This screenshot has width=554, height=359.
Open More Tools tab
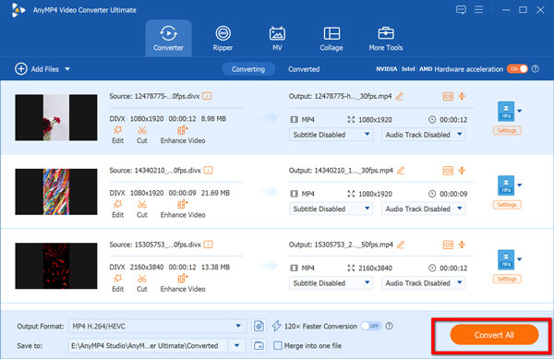386,38
